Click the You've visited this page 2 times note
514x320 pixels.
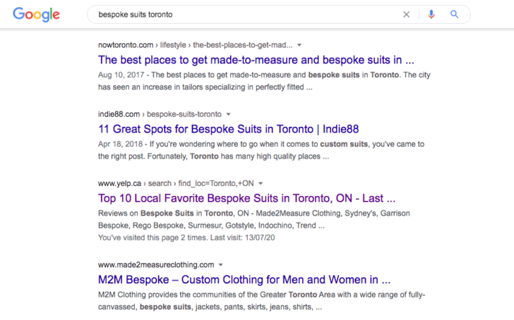tap(186, 238)
